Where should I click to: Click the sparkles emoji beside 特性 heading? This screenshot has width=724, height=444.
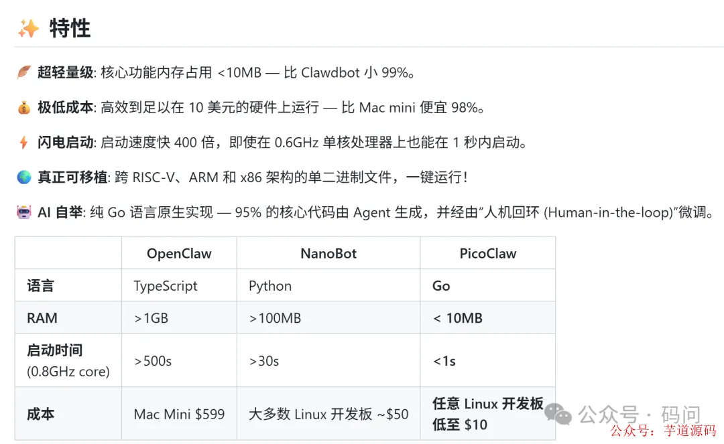28,29
